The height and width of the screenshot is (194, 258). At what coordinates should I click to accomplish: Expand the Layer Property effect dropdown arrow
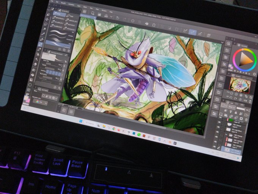[57, 99]
